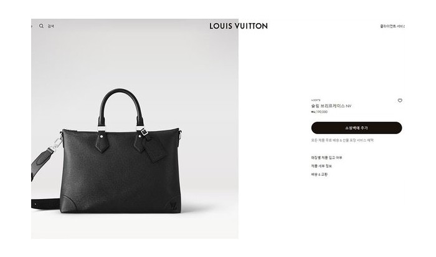
Task: Expand 배송 & 교환 shipping and returns
Action: point(319,174)
